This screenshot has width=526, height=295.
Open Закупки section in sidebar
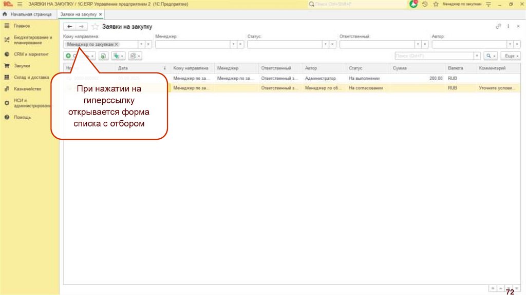click(22, 66)
